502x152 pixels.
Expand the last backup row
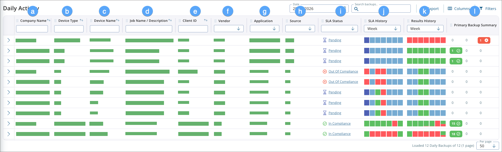point(9,134)
